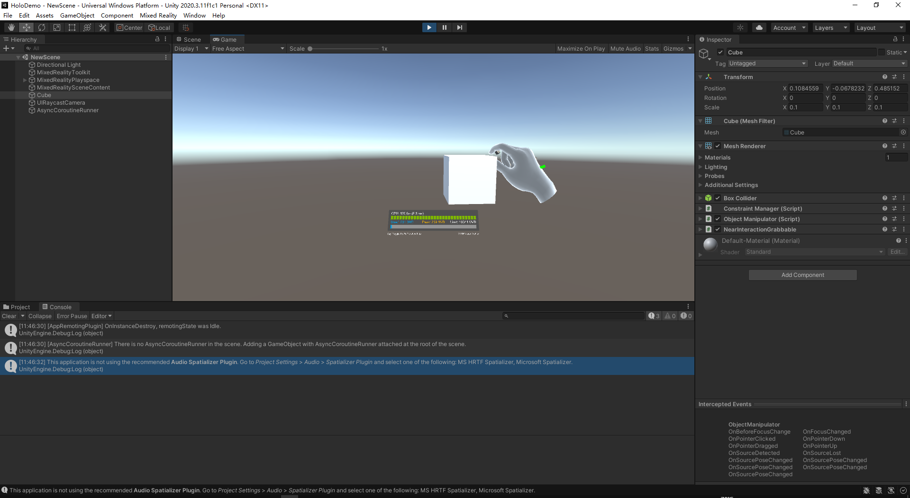Screen dimensions: 910x498
Task: Open the Tag dropdown showing Untagged
Action: coord(767,63)
